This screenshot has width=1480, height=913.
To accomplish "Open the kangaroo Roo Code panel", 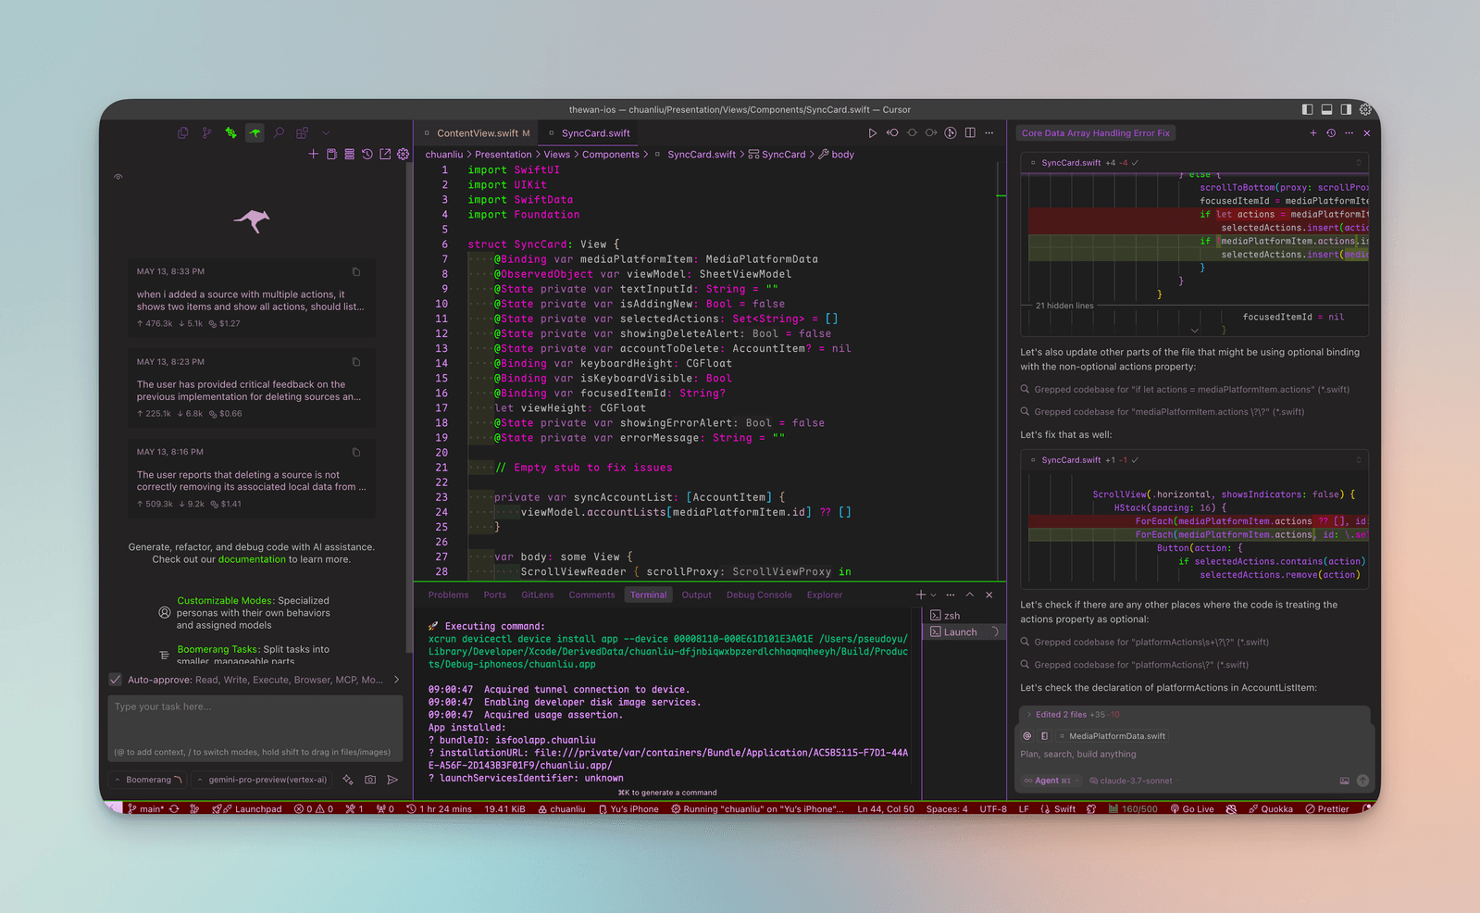I will click(255, 133).
